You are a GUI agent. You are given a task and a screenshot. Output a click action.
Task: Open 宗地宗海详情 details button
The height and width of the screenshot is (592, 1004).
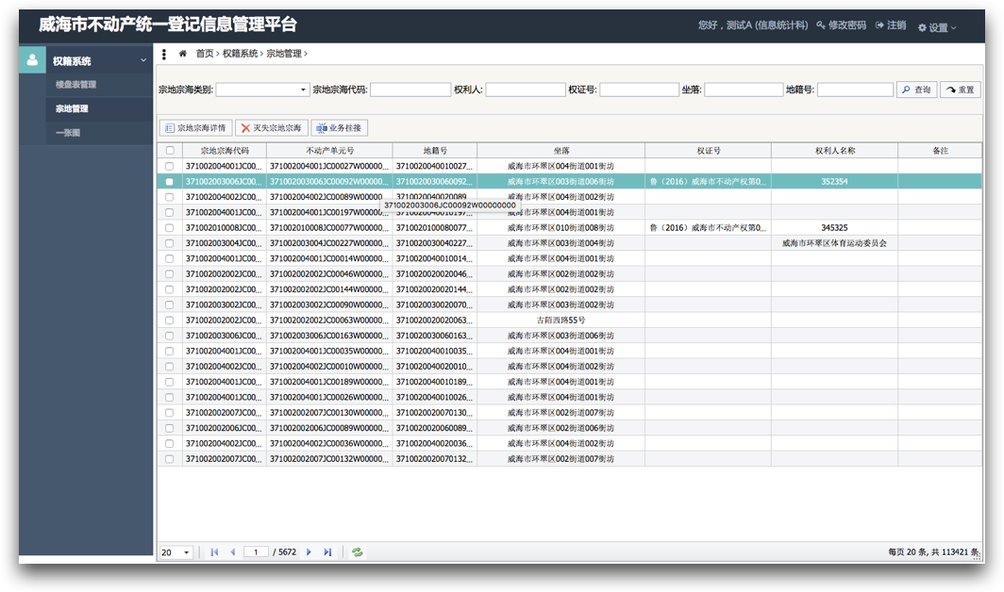tap(196, 128)
